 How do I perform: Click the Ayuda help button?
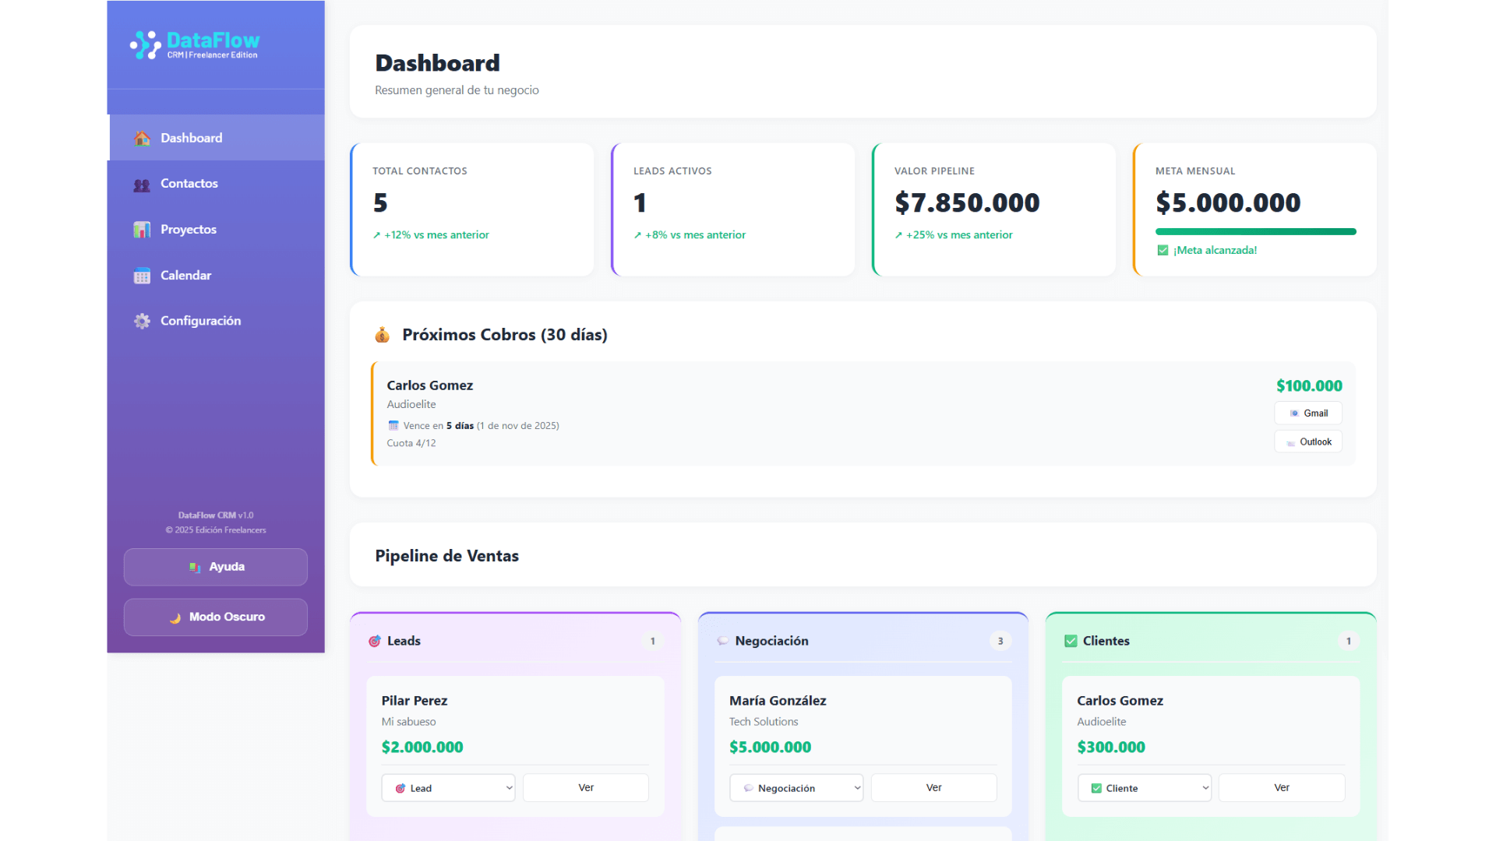point(216,567)
